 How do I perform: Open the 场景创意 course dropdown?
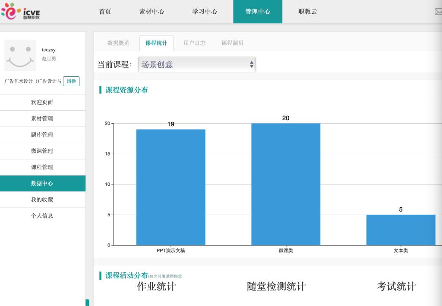(197, 65)
